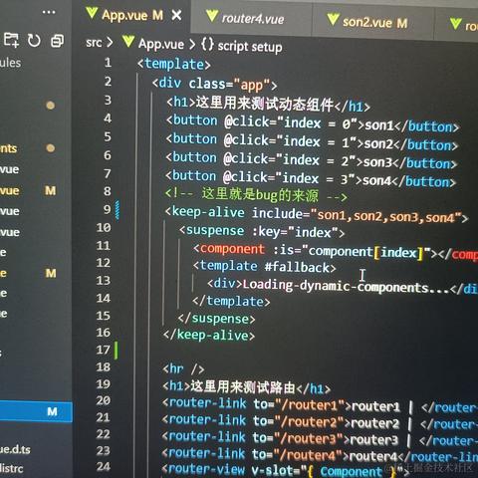Switch to the App.vue tab

[x=132, y=15]
